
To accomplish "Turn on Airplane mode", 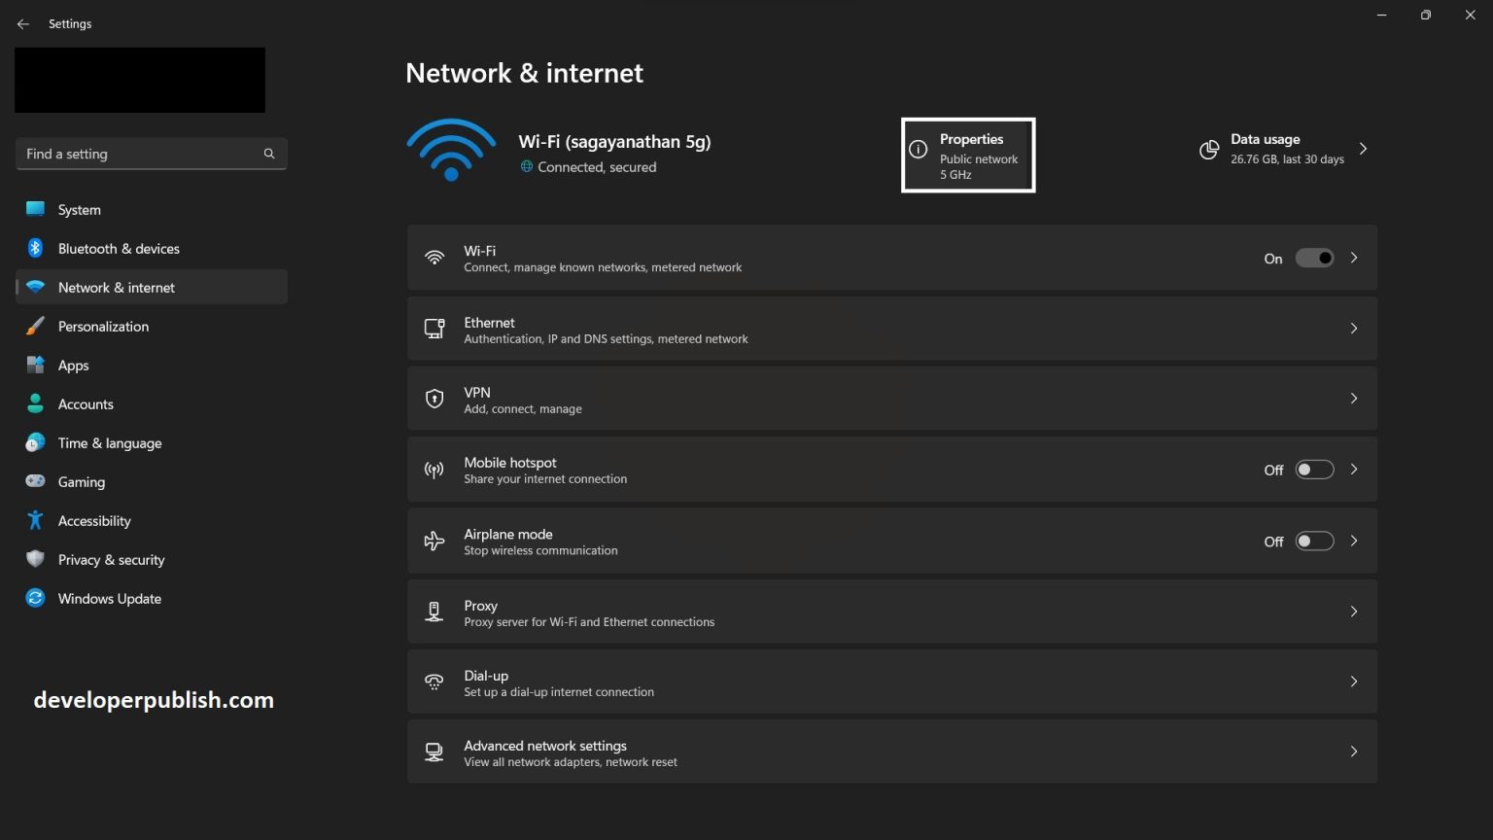I will (1314, 541).
